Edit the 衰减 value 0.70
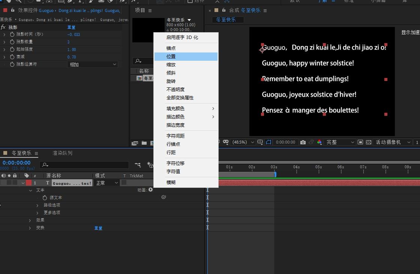The width and height of the screenshot is (420, 274). pyautogui.click(x=72, y=57)
